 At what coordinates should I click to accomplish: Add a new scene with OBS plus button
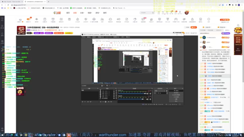click(x=82, y=102)
